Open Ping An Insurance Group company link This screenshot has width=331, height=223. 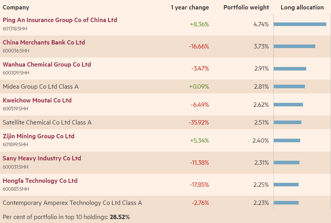tap(60, 20)
